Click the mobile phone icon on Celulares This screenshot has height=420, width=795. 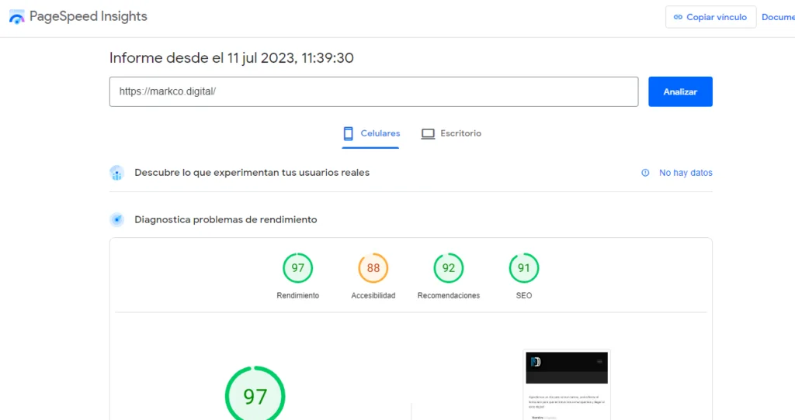(x=348, y=133)
